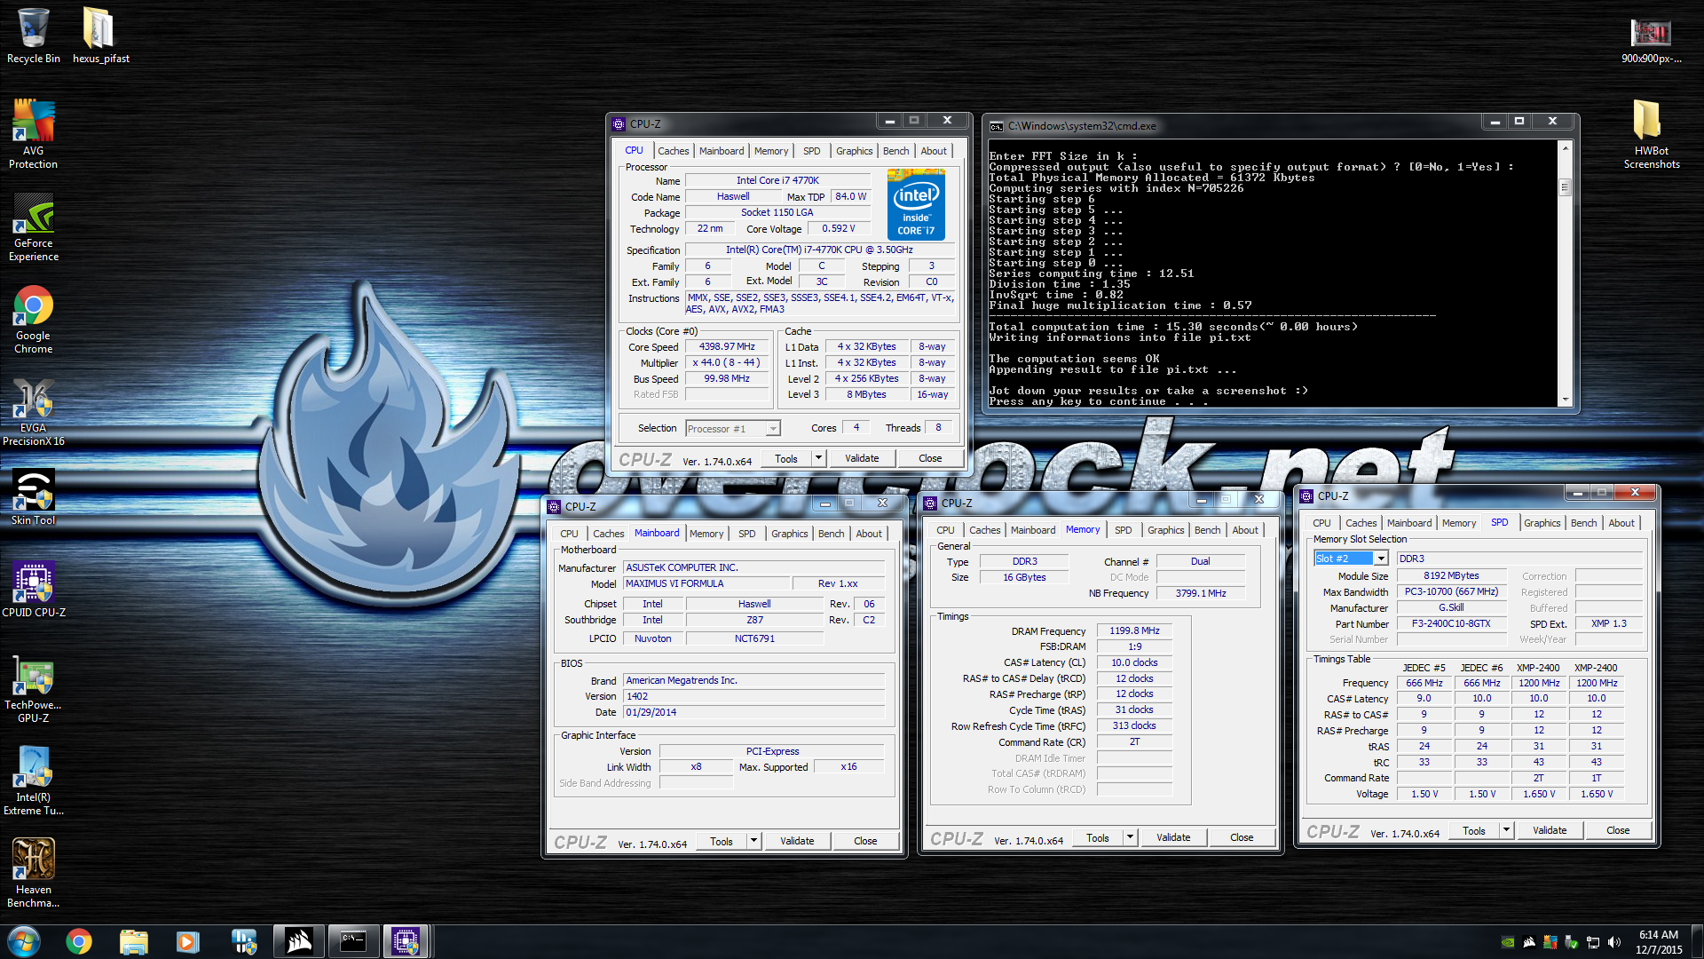
Task: Select the Memory tab in the SPD CPU-Z window
Action: (x=1459, y=523)
